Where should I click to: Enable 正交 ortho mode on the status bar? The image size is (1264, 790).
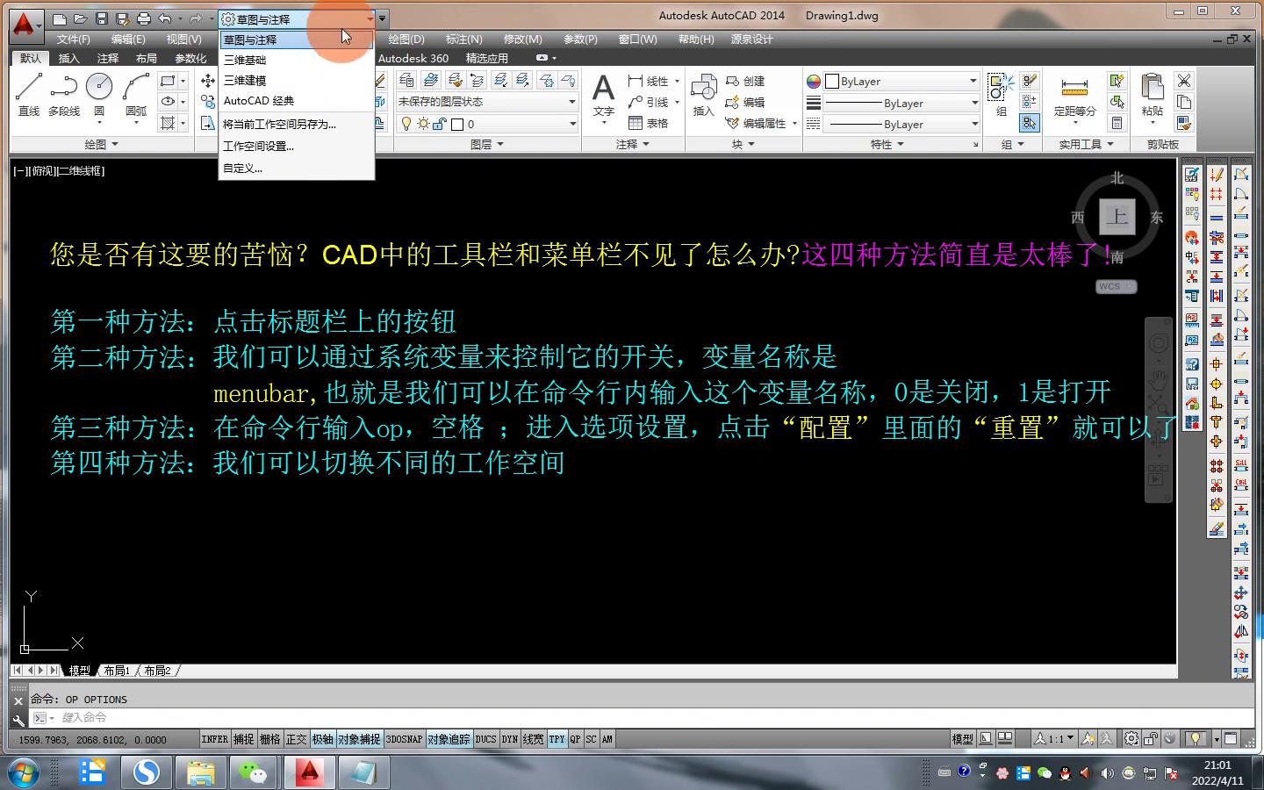click(x=296, y=738)
